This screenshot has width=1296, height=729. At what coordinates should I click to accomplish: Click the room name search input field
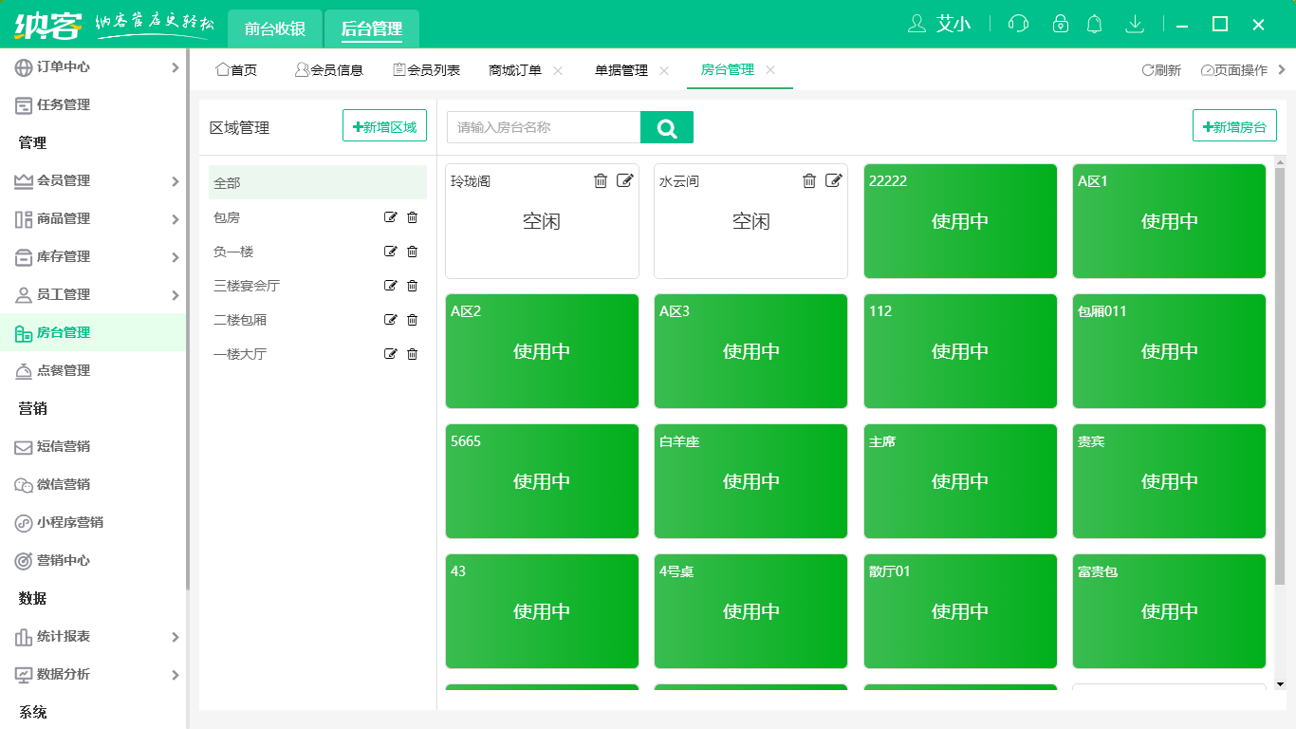pos(544,127)
